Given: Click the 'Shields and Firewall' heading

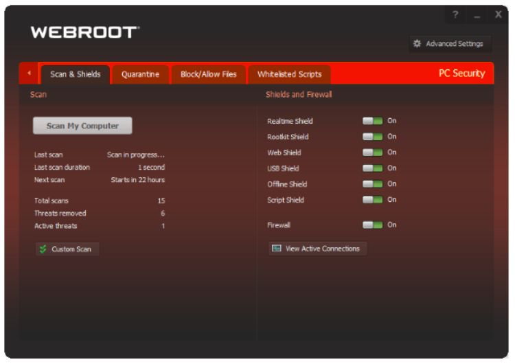Looking at the screenshot, I should coord(299,95).
